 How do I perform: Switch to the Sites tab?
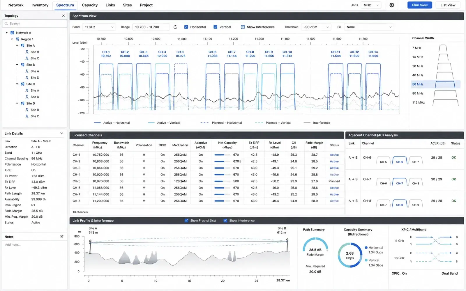pos(127,5)
